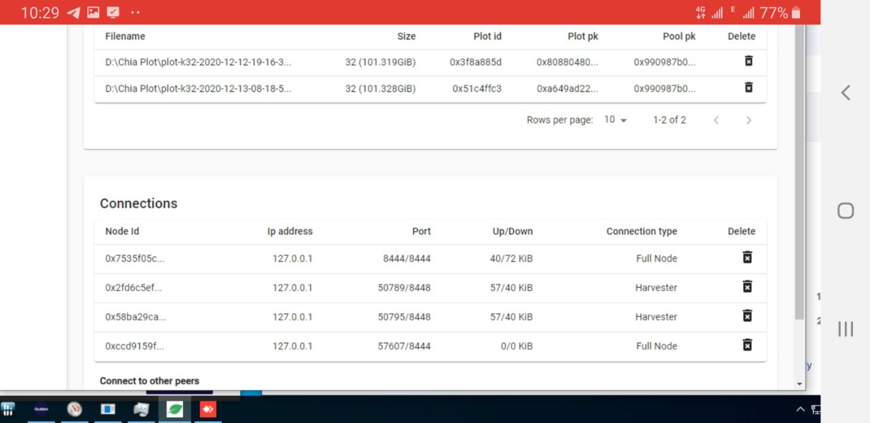870x423 pixels.
Task: Tap Android home button
Action: 846,210
